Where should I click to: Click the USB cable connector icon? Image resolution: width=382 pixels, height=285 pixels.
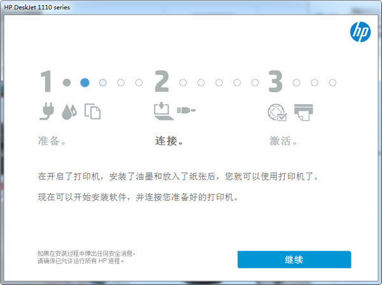point(186,110)
